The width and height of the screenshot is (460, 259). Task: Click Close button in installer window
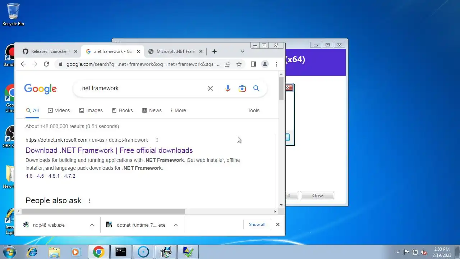[x=317, y=196]
